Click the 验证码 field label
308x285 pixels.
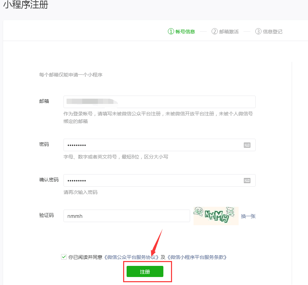(46, 215)
